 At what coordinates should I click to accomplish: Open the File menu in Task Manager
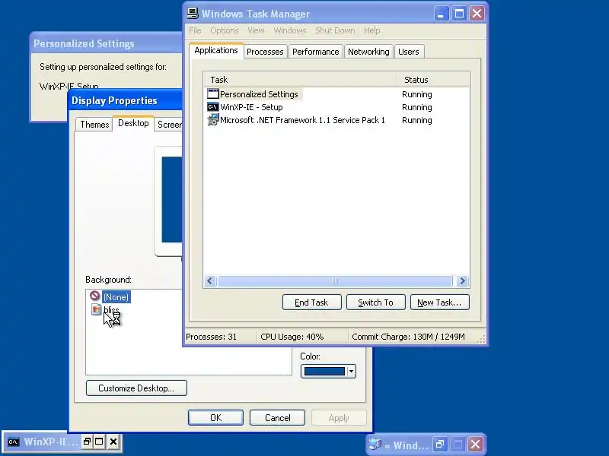pos(195,30)
